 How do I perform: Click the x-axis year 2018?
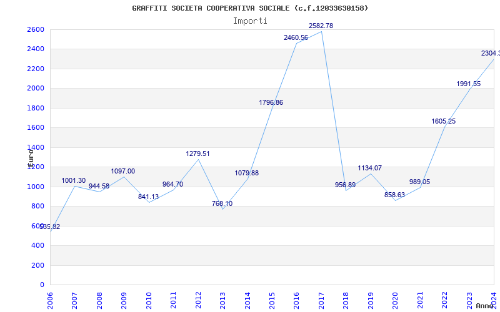tap(346, 300)
